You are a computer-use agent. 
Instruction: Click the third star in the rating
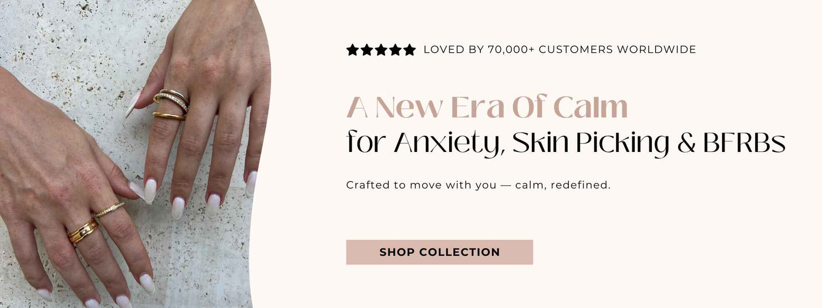[x=381, y=50]
